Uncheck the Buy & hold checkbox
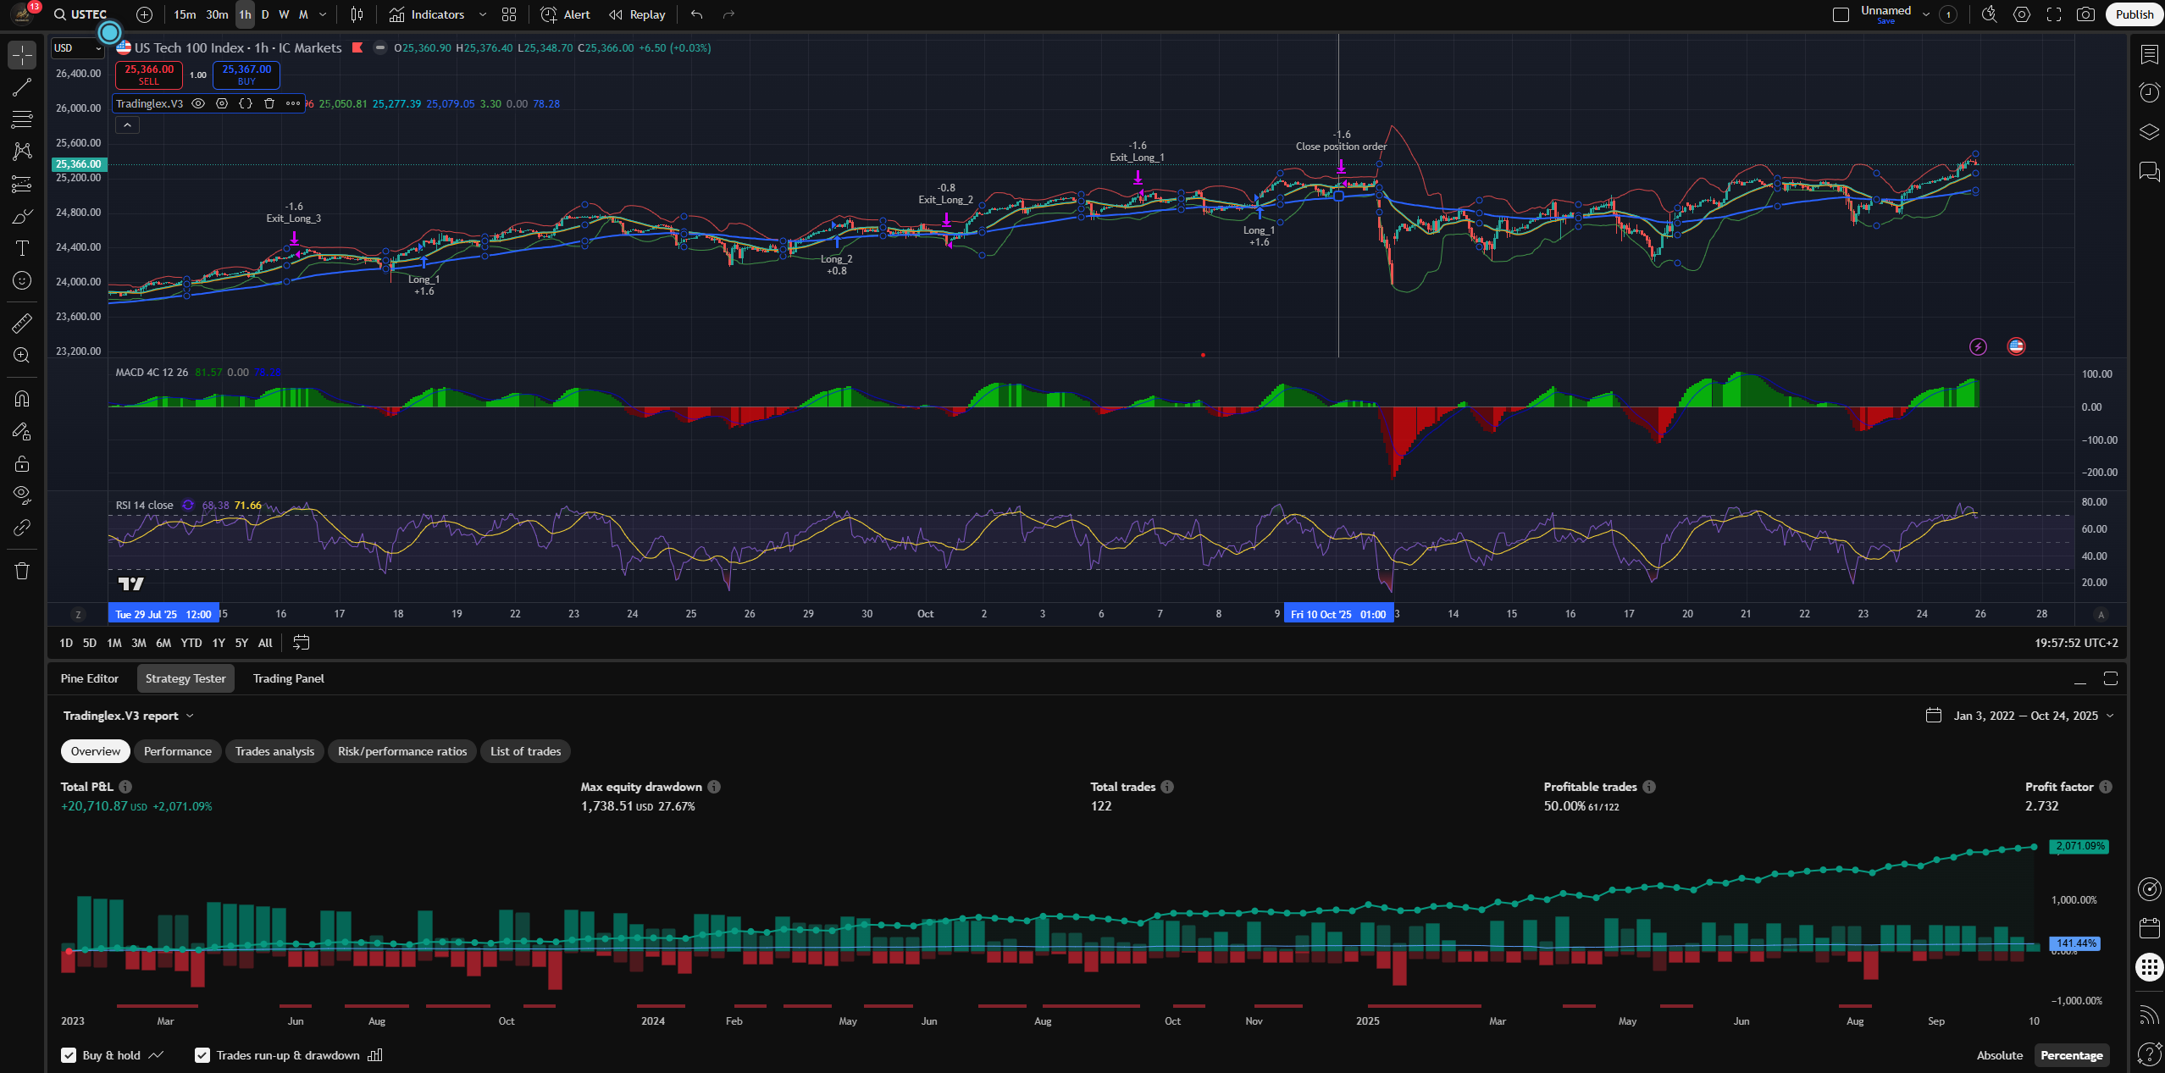Viewport: 2165px width, 1073px height. coord(69,1055)
